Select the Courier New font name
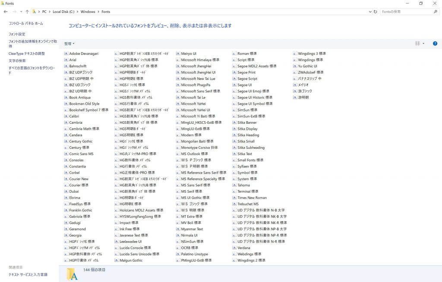The height and width of the screenshot is (282, 442). point(79,179)
